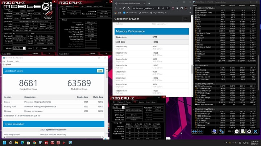Open memory Slot #1 dropdown in CPU-Z SPD
Image resolution: width=261 pixels, height=146 pixels.
[123, 107]
